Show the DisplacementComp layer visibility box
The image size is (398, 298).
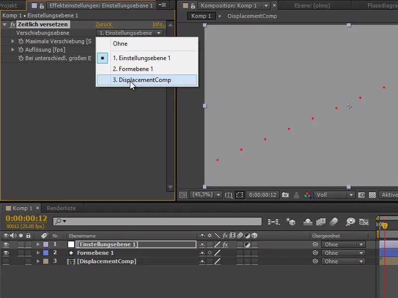(x=6, y=261)
